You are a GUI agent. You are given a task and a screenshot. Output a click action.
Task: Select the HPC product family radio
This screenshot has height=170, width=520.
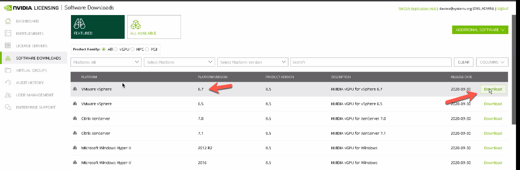133,49
